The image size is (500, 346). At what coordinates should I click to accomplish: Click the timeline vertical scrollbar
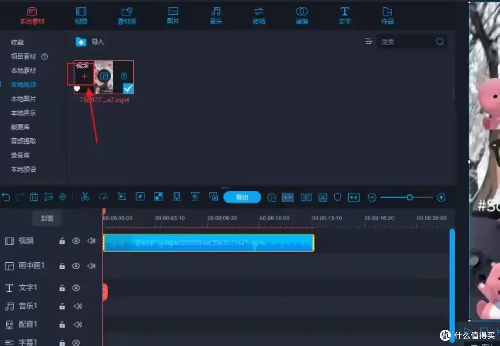pos(452,285)
